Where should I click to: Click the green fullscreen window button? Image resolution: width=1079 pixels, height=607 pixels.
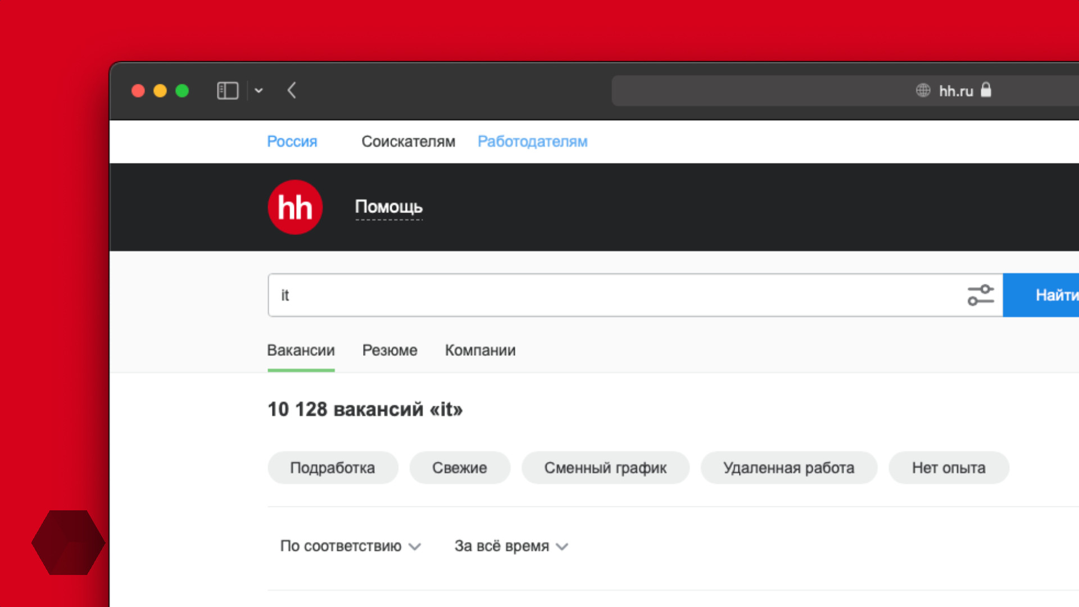(x=182, y=90)
